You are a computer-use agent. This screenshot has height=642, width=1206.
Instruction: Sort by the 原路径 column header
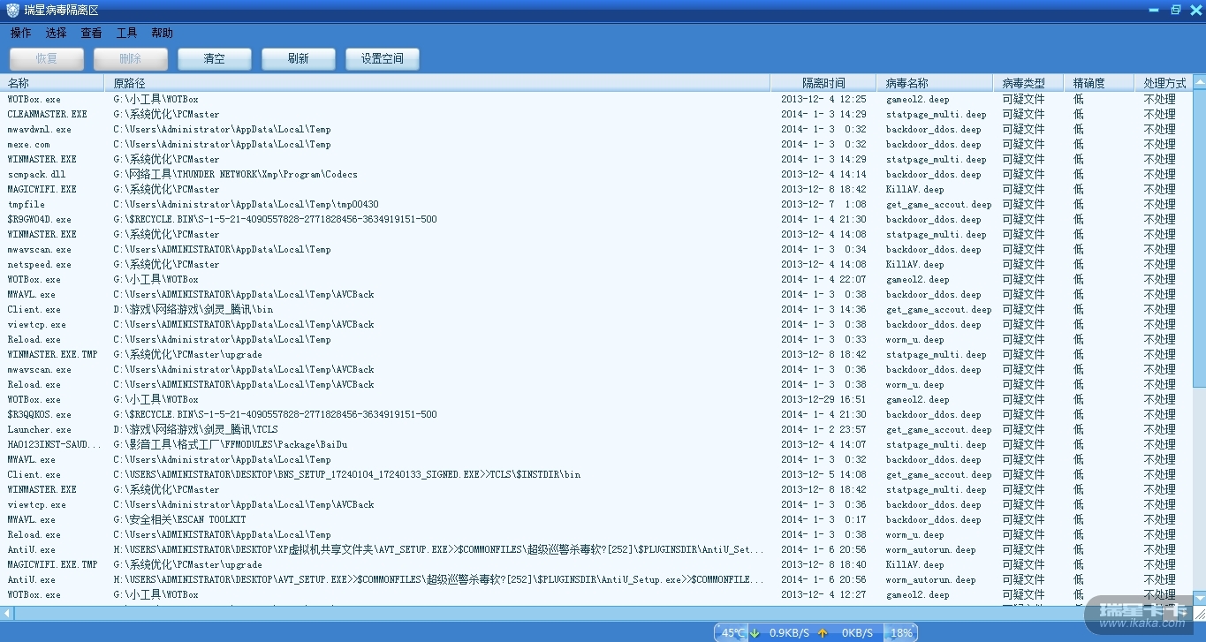(x=437, y=83)
